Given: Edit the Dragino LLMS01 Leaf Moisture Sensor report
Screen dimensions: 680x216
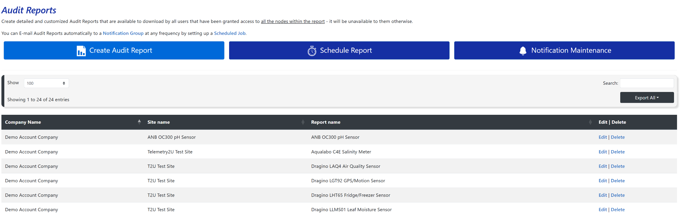Looking at the screenshot, I should coord(603,210).
